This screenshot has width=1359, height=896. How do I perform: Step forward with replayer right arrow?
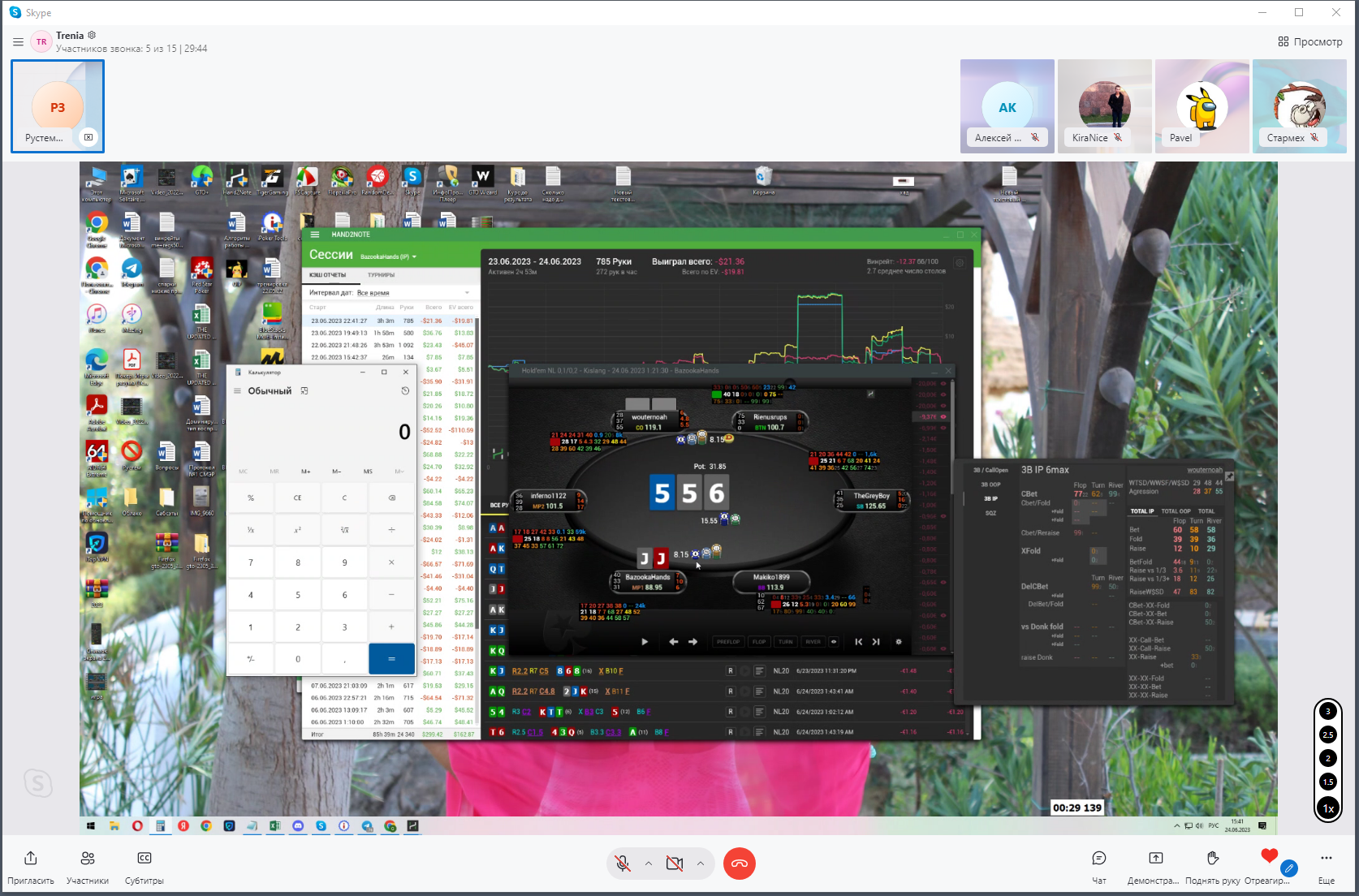pos(692,642)
